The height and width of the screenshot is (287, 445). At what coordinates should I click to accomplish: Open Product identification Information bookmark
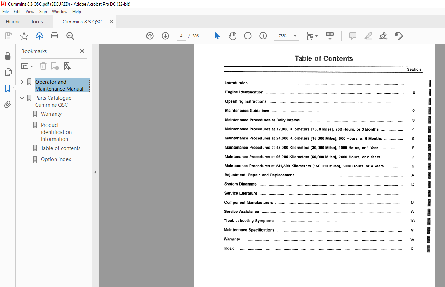click(x=56, y=132)
